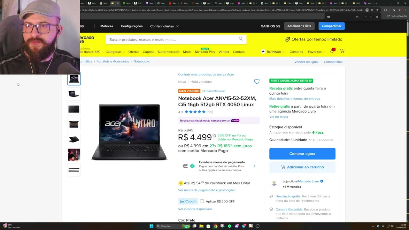Bookmark page using star in address bar

(377, 10)
